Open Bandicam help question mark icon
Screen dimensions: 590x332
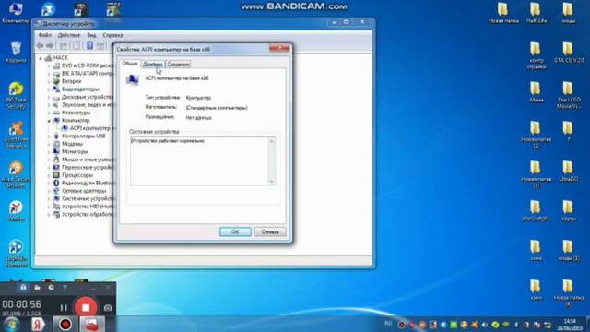point(65,288)
